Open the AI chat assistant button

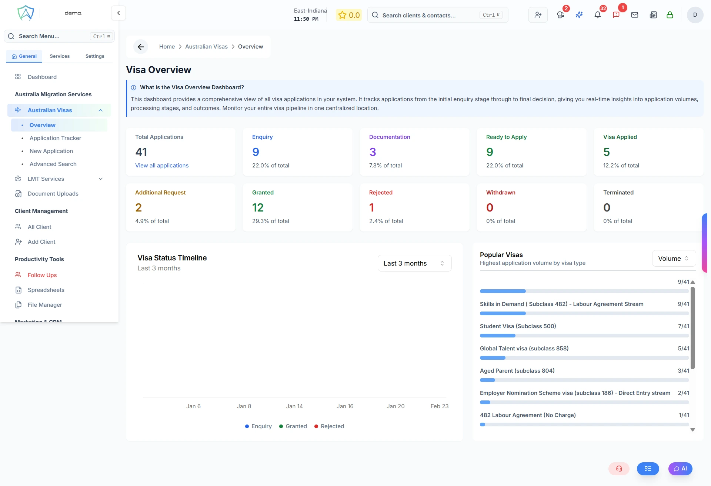pyautogui.click(x=681, y=469)
